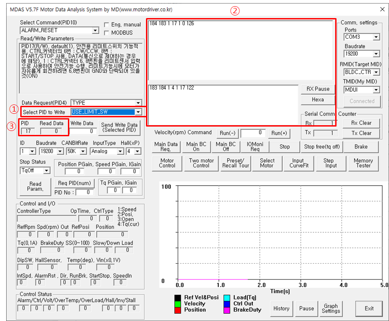Screen dimensions: 389x321
Task: Open the RMID BLDC_CTR dropdown
Action: 376,72
